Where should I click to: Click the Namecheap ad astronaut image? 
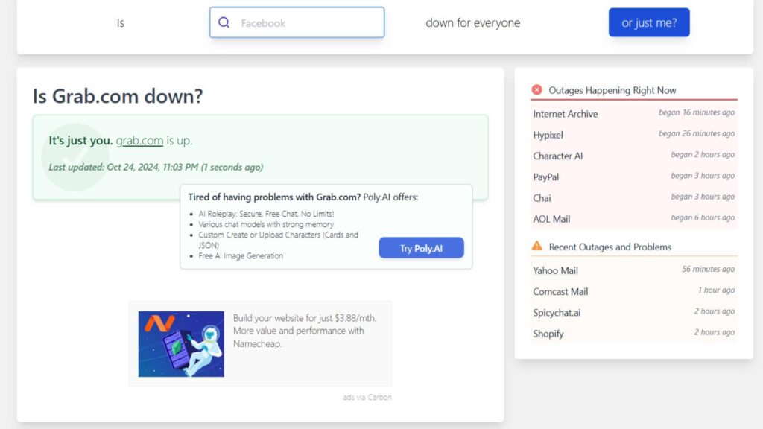[x=181, y=343]
